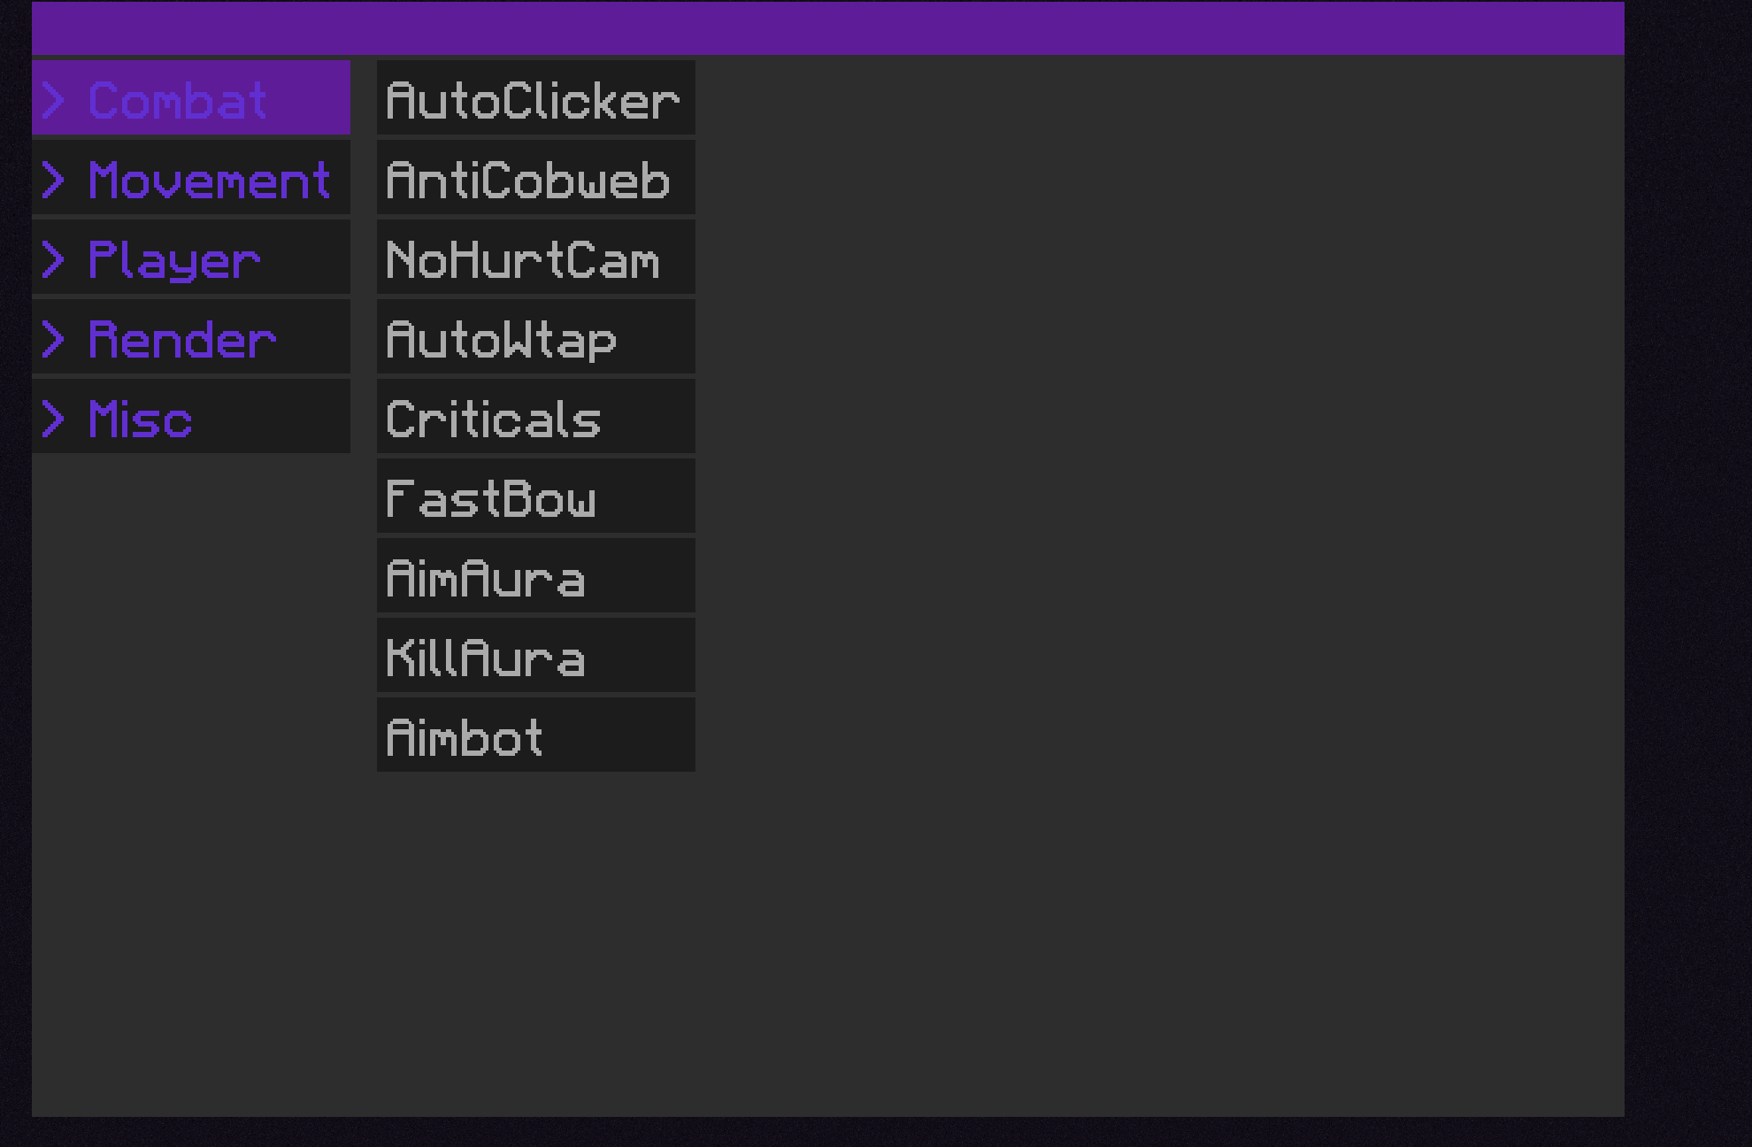Viewport: 1752px width, 1147px height.
Task: Toggle the Aimbot module
Action: tap(536, 735)
